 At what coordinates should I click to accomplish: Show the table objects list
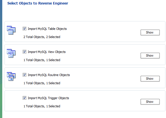coord(150,32)
